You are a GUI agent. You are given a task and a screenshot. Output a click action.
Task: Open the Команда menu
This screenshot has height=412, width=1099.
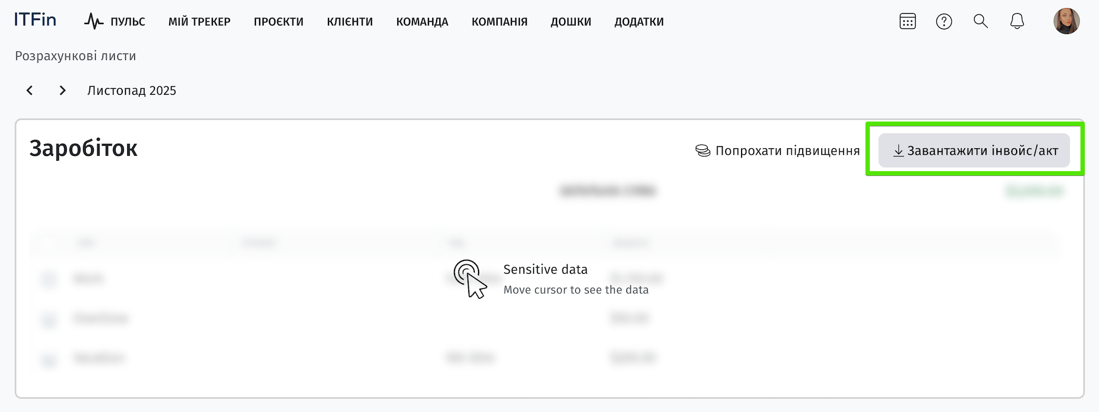[x=422, y=22]
